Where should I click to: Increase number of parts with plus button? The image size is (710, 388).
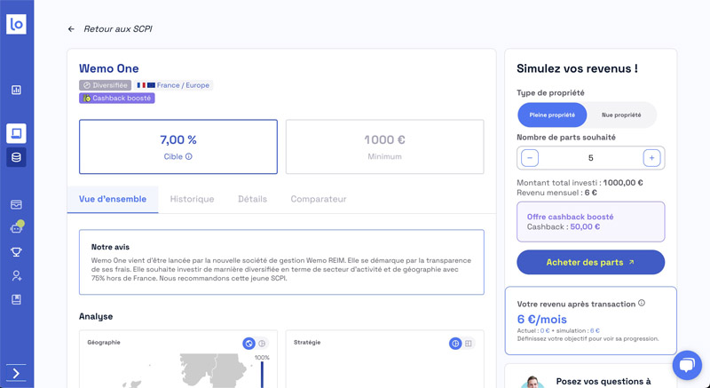click(x=651, y=158)
